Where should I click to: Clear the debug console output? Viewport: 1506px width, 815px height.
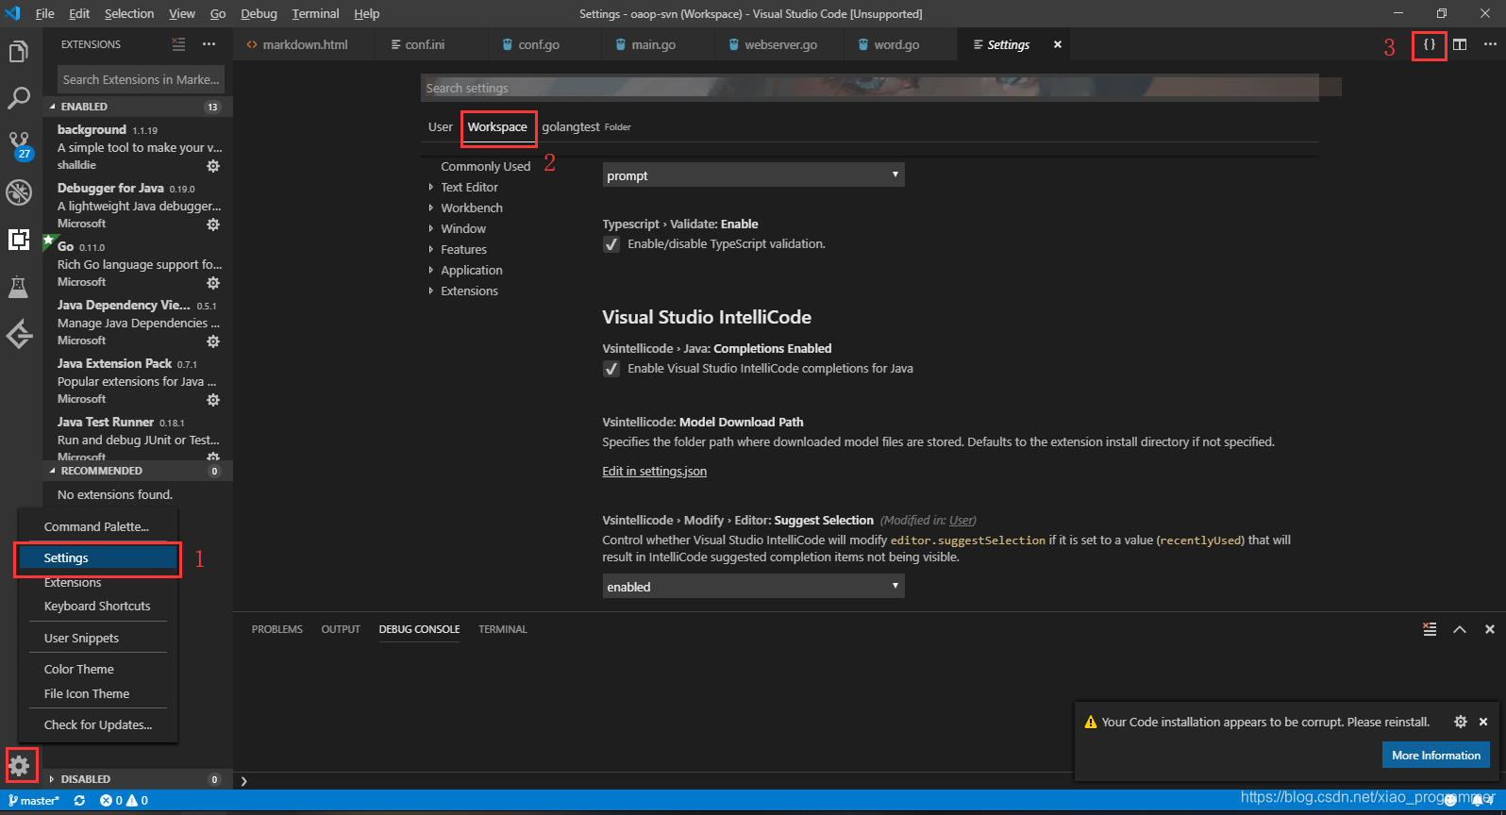point(1430,629)
